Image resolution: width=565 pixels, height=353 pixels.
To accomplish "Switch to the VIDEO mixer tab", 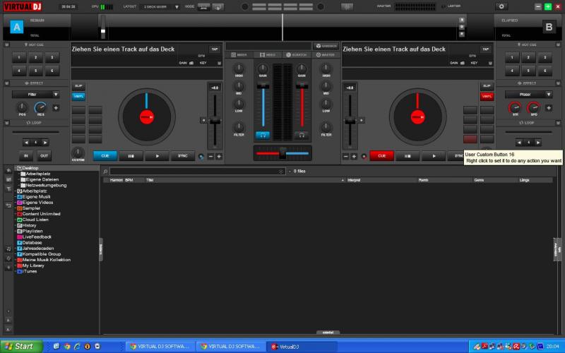I will (x=268, y=54).
